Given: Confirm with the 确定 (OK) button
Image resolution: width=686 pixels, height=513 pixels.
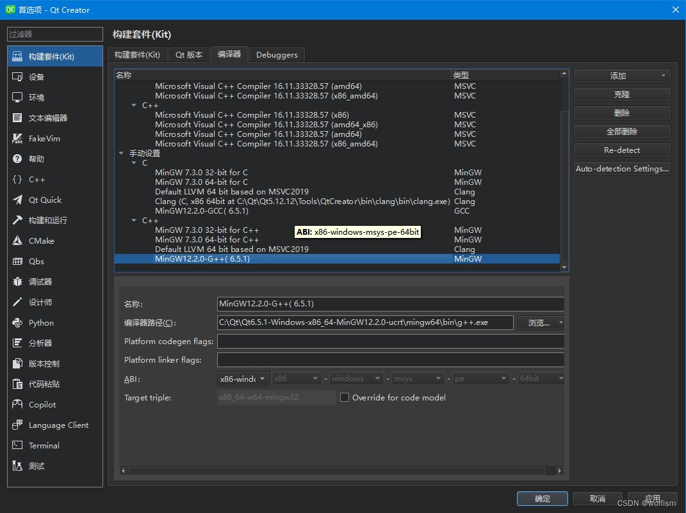Looking at the screenshot, I should [543, 498].
